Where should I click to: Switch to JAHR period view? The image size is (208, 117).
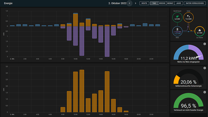click(x=178, y=3)
